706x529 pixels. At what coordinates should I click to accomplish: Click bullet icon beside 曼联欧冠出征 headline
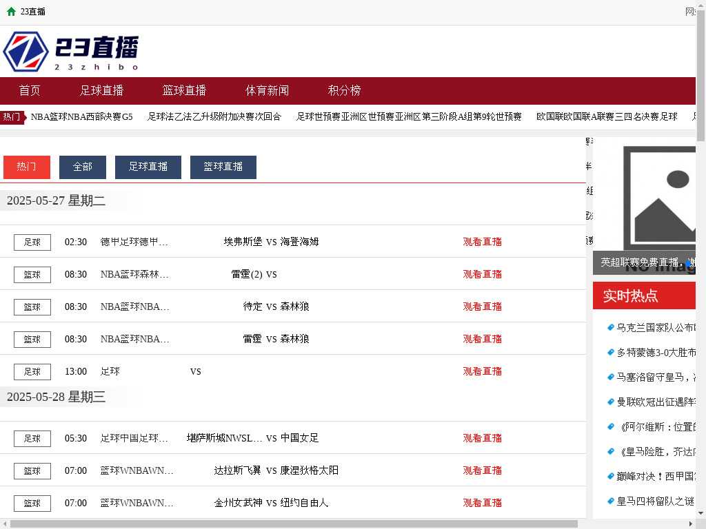[x=611, y=402]
